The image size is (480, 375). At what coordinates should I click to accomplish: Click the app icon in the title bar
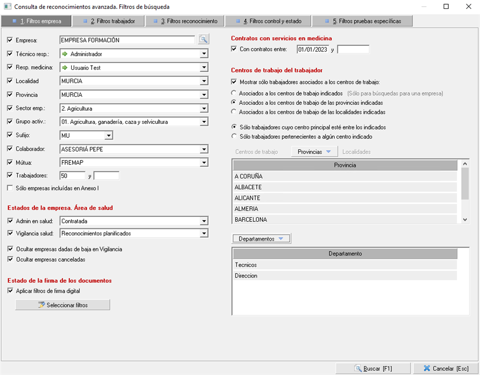click(x=7, y=7)
